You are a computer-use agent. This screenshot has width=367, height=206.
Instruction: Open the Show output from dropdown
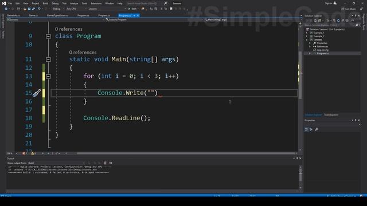pos(56,163)
